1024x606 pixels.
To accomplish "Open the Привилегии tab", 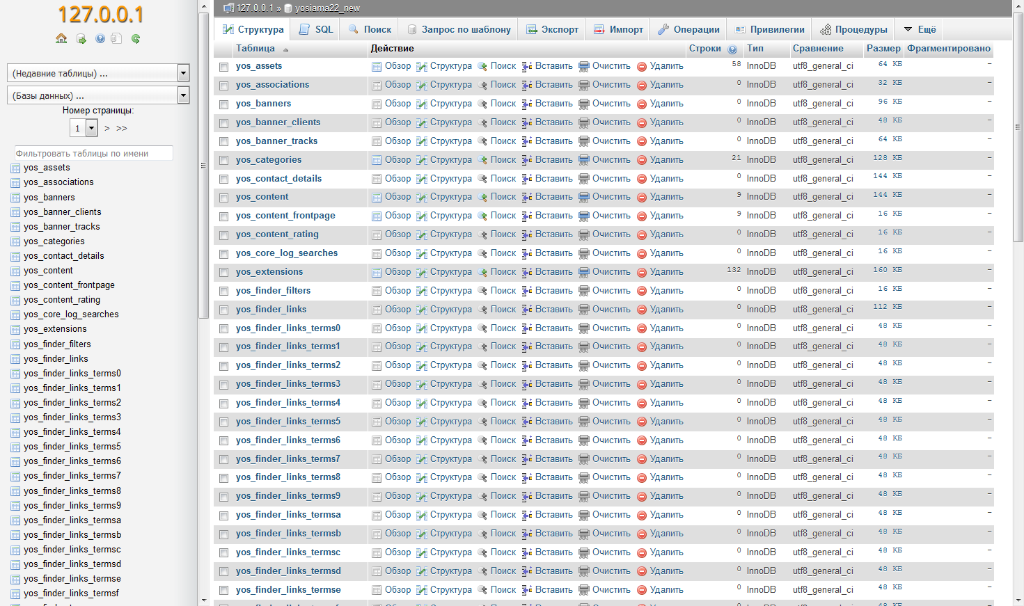I will tap(770, 29).
